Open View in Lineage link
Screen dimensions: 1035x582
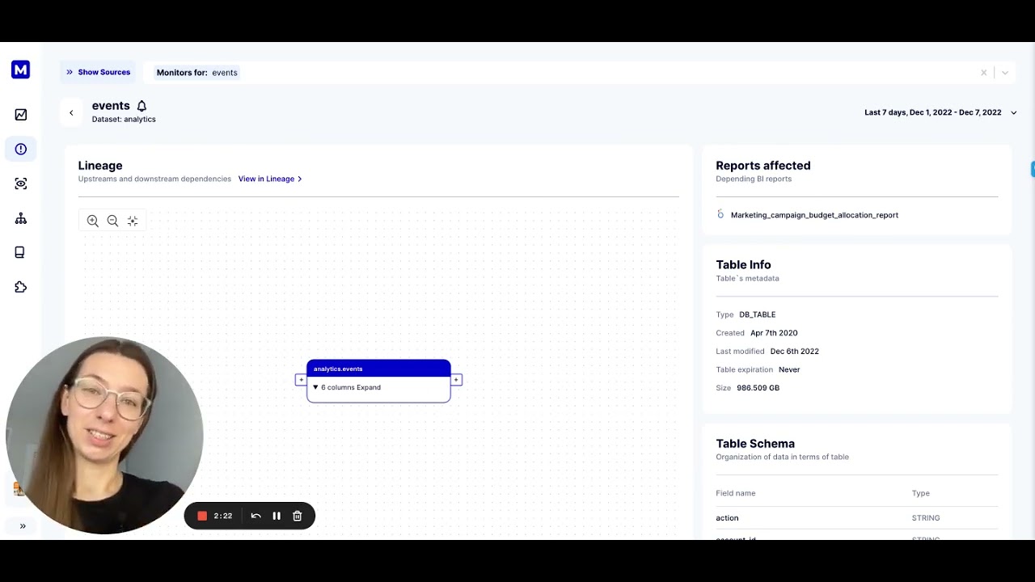pos(270,179)
